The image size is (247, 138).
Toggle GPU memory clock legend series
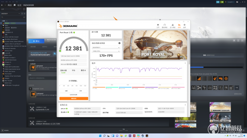(x=165, y=88)
